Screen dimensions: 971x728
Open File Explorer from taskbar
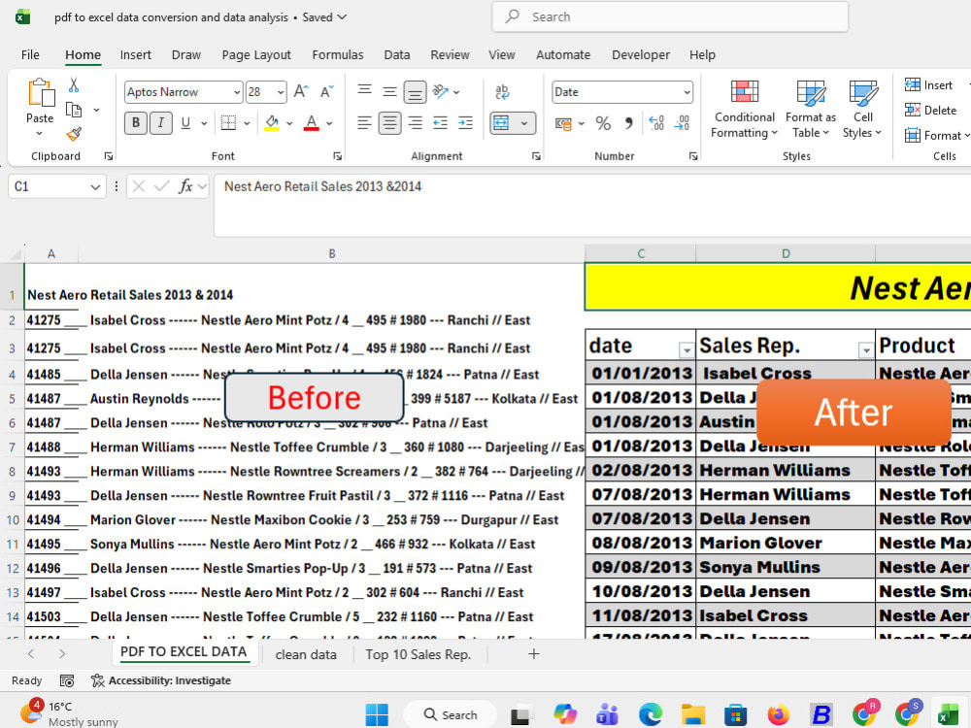tap(693, 714)
